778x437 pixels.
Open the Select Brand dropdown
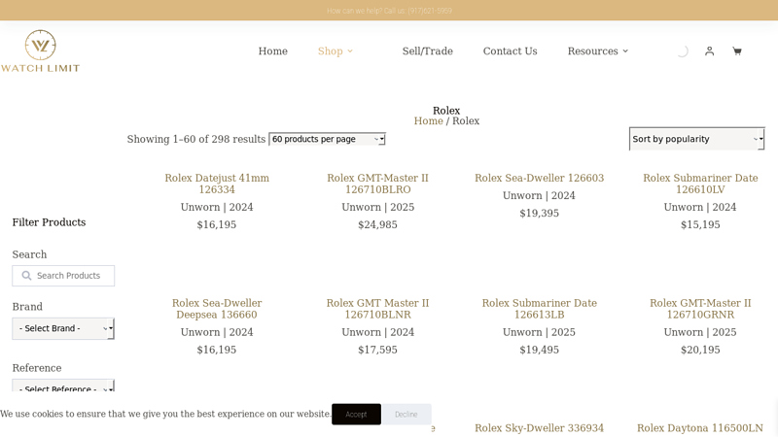tap(63, 328)
